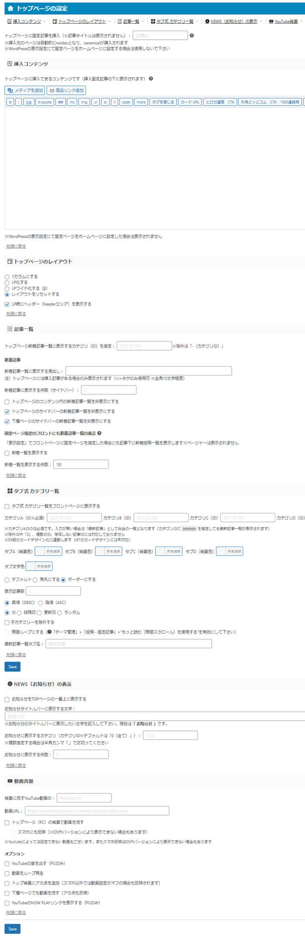This screenshot has height=936, width=305.
Task: Click help icon after 挿入固定記事の下に表示されます
Action: pyautogui.click(x=151, y=79)
